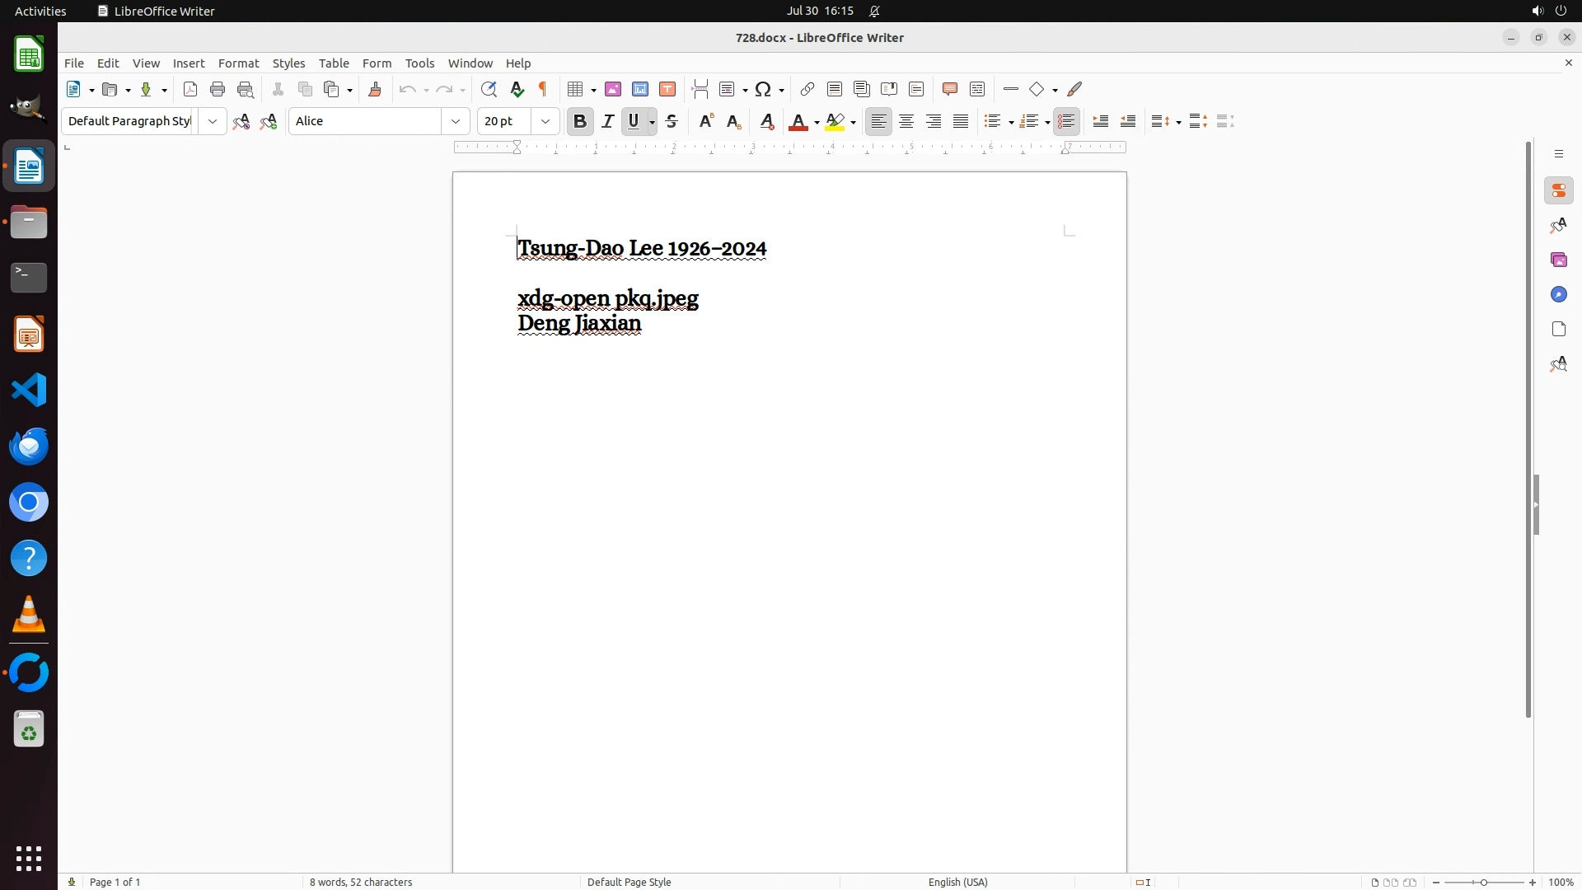Toggle Strikethrough formatting
1582x890 pixels.
tap(672, 122)
